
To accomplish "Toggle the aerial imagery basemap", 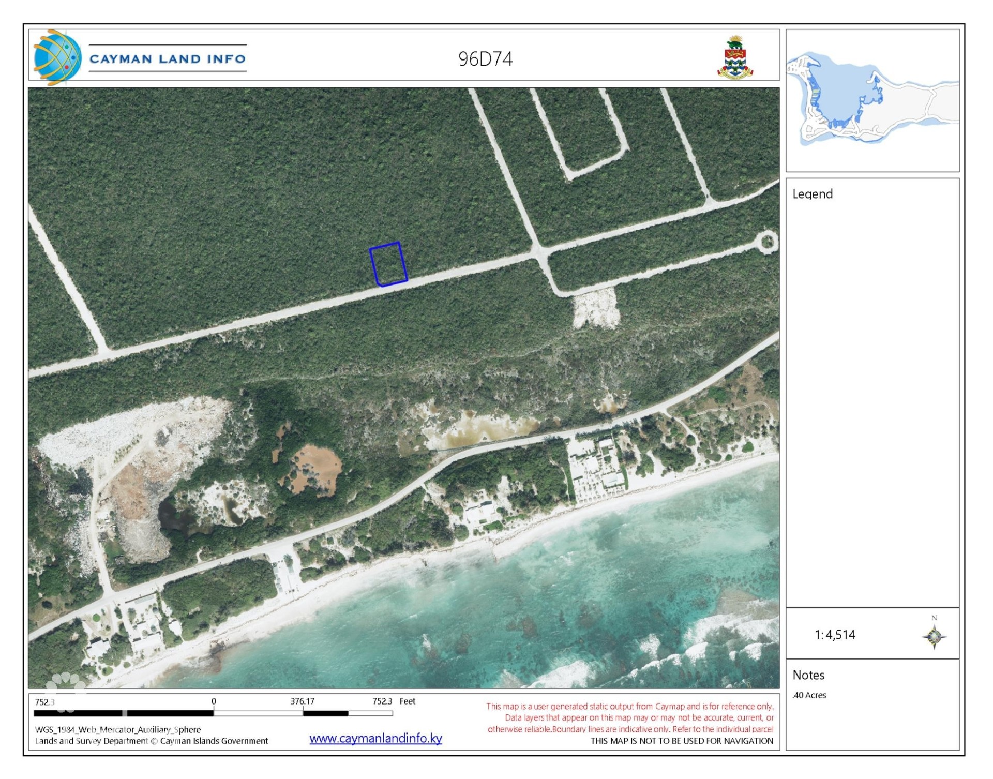I will tap(403, 388).
